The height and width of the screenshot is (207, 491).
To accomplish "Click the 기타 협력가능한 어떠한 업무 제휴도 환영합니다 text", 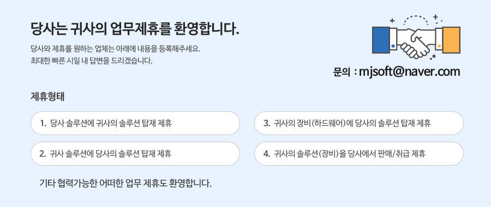I will point(125,183).
